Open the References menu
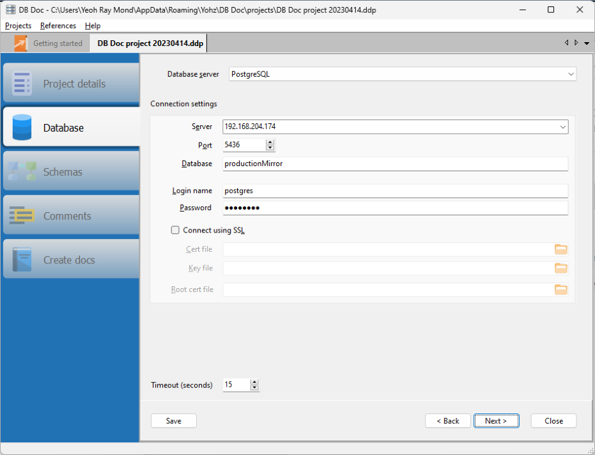Image resolution: width=595 pixels, height=455 pixels. [x=58, y=26]
